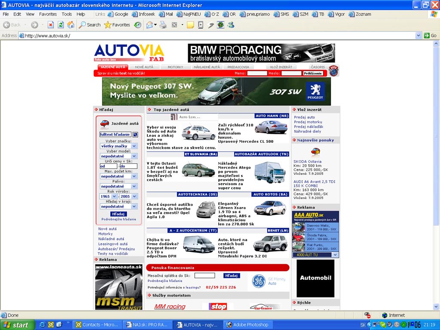Open the Zoznam link in Links bar
The width and height of the screenshot is (440, 330).
(x=360, y=14)
